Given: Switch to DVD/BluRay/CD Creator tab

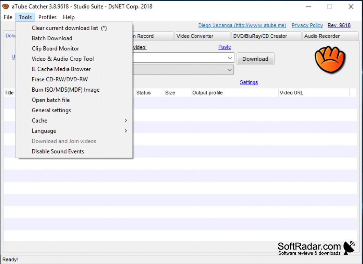Looking at the screenshot, I should [266, 36].
